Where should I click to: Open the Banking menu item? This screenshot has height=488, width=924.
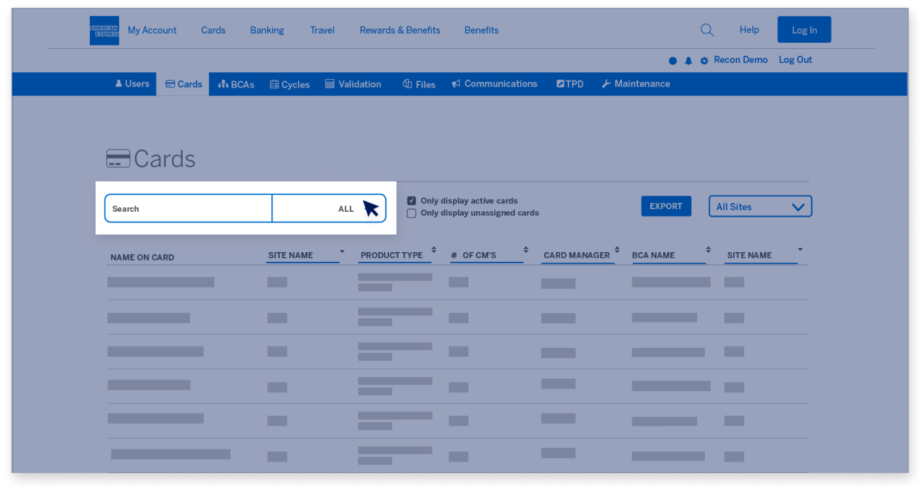(x=267, y=30)
